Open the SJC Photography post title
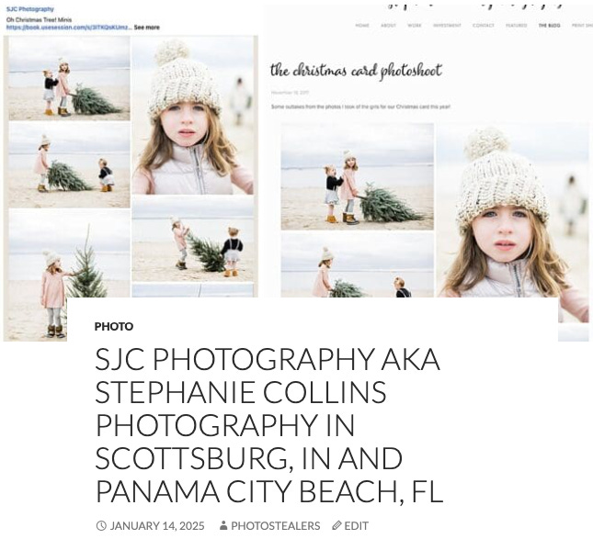The height and width of the screenshot is (539, 593). (x=268, y=425)
